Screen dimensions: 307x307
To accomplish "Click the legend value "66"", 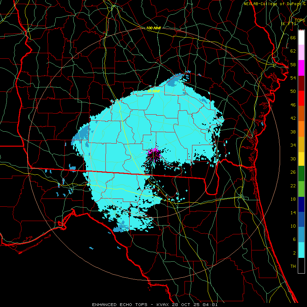I will click(293, 38).
